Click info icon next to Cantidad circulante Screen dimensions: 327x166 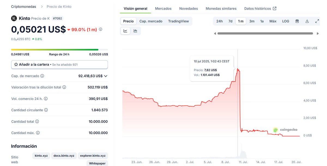(46, 110)
